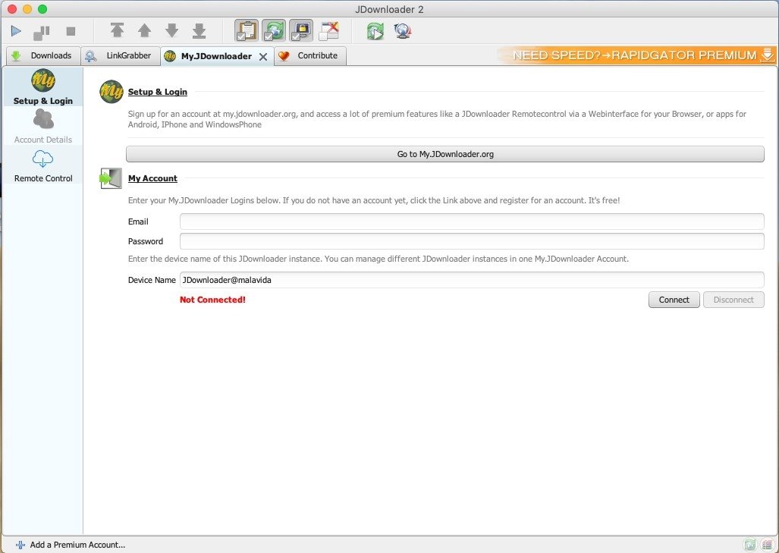Click Add a Premium Account link
This screenshot has height=553, width=779.
point(77,545)
